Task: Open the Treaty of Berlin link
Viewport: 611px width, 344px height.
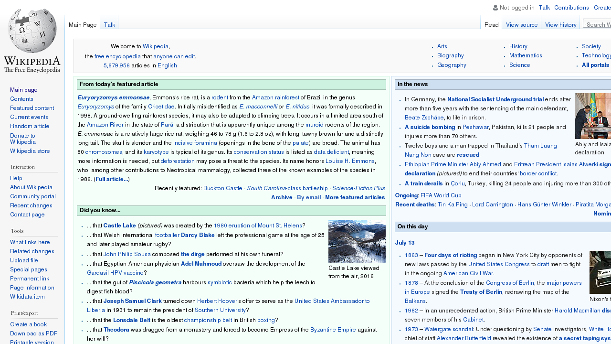Action: pos(481,292)
